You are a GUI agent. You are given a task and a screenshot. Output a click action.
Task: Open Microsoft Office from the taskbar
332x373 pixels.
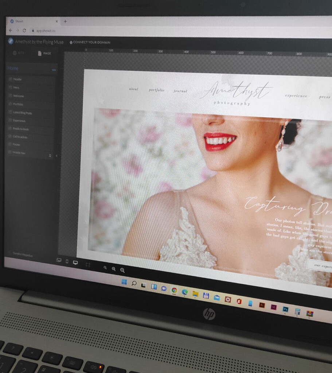(x=239, y=301)
